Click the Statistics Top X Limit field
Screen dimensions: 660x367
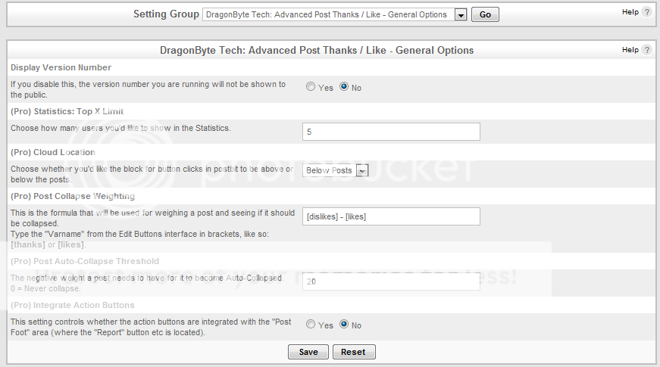click(391, 132)
